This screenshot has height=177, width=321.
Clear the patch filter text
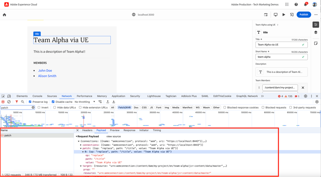(33, 108)
